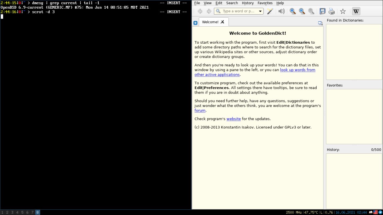Click the 'History:' panel label
This screenshot has width=383, height=215.
[x=333, y=150]
